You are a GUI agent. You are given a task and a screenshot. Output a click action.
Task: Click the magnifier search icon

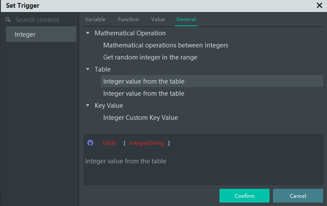8,20
